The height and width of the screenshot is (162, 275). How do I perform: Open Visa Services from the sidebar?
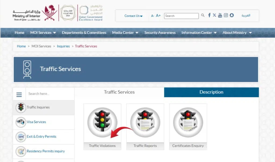(x=36, y=122)
